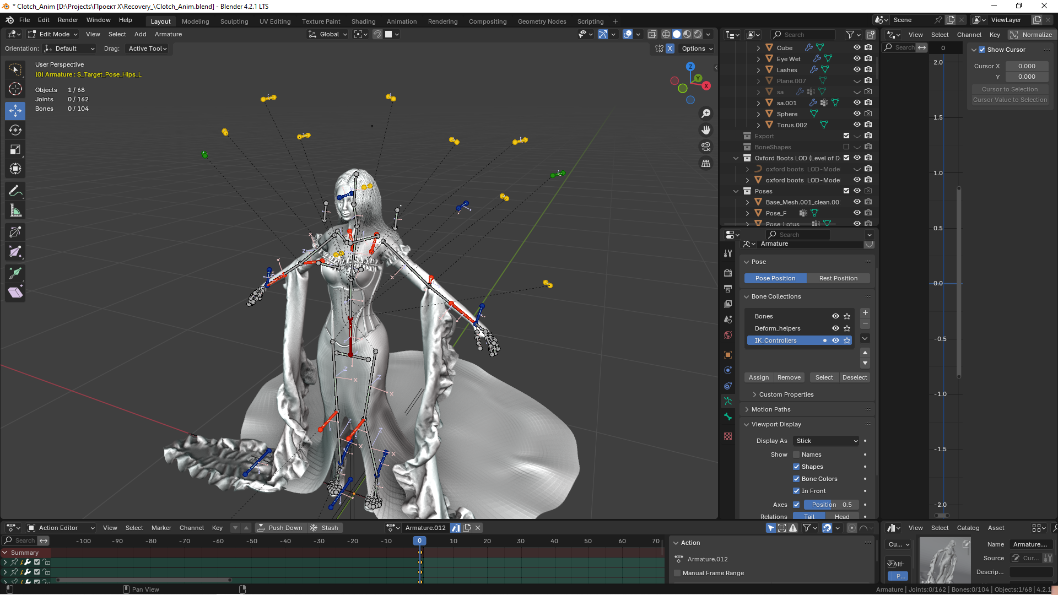Click the zoom view magnifier icon
This screenshot has width=1058, height=595.
[706, 113]
